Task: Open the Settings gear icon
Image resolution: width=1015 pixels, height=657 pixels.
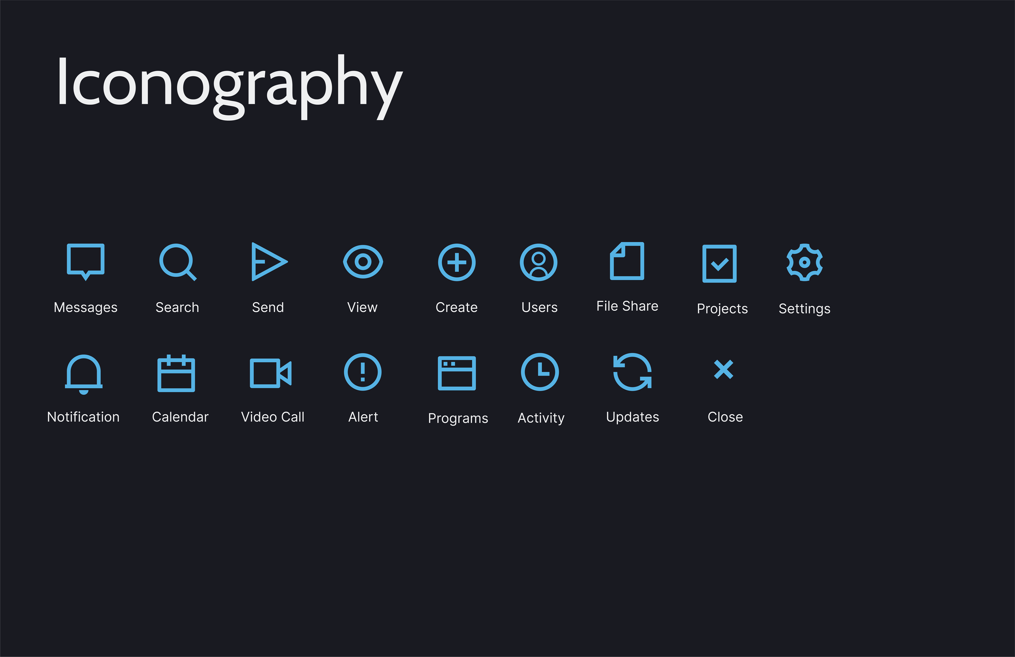Action: pos(804,262)
